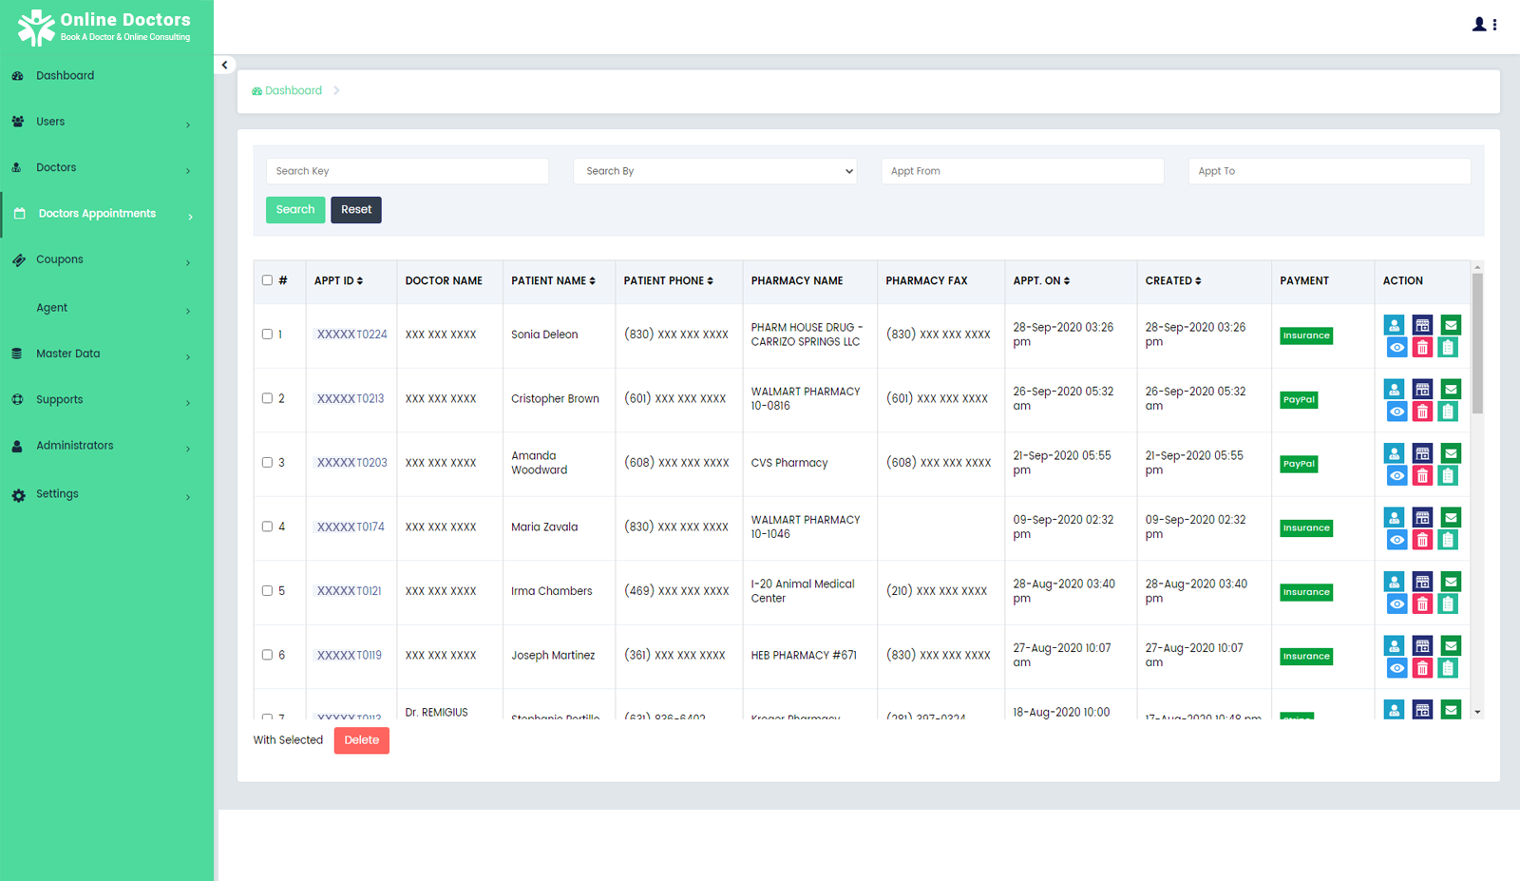The height and width of the screenshot is (881, 1520).
Task: Open user profile icon at top right
Action: [x=1479, y=25]
